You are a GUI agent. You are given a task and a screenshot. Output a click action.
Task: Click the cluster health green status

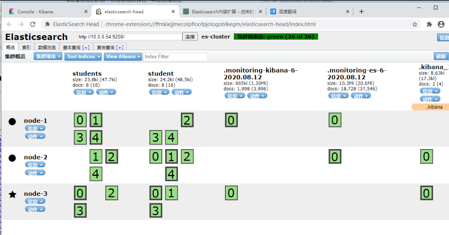tap(276, 36)
